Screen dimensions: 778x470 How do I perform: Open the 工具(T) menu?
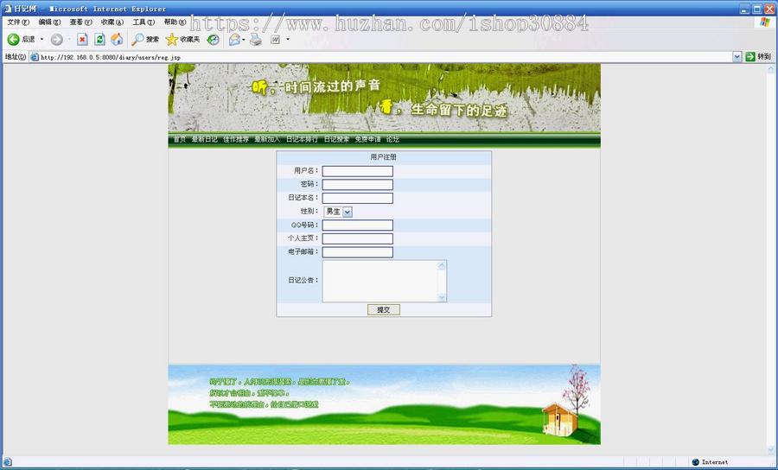(x=143, y=22)
